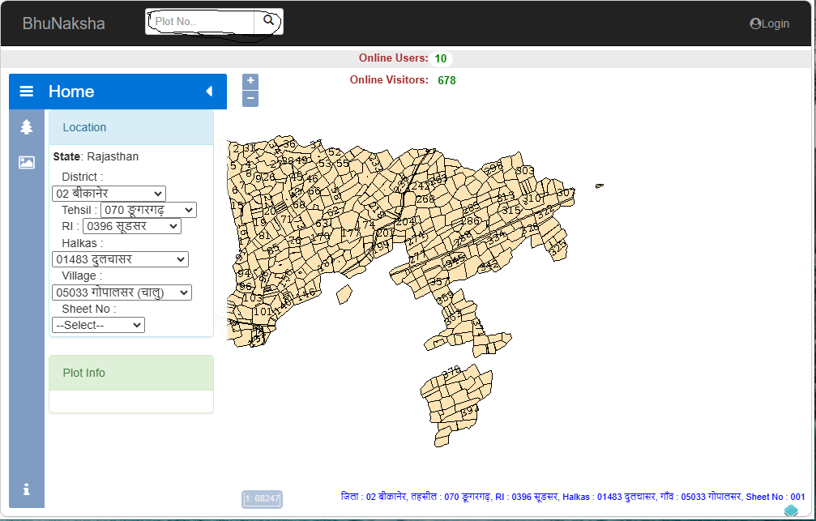The height and width of the screenshot is (521, 816).
Task: Open the image layer icon in sidebar
Action: pyautogui.click(x=27, y=162)
